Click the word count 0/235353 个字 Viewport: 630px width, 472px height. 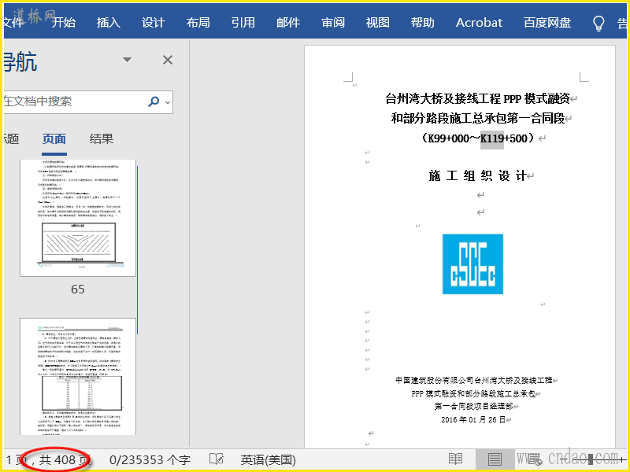coord(150,459)
